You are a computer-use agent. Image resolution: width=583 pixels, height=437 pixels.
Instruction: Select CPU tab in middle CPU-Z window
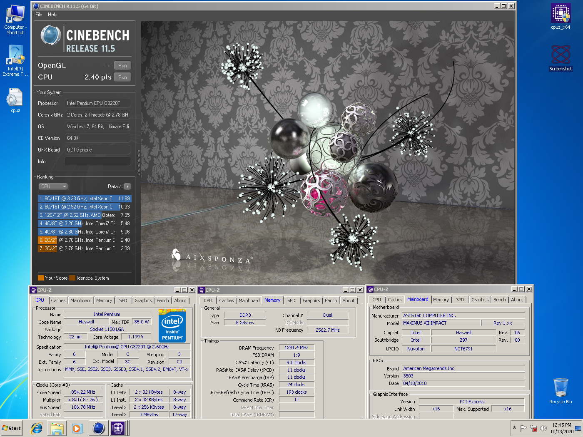(x=208, y=300)
